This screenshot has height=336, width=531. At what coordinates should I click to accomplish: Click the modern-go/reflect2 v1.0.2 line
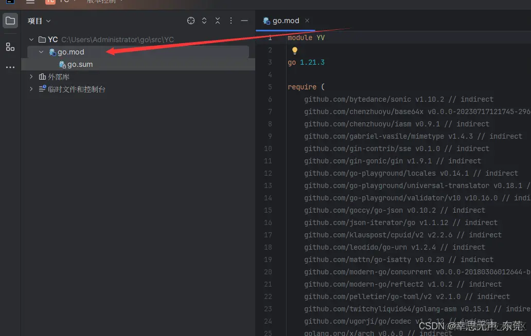click(x=403, y=284)
